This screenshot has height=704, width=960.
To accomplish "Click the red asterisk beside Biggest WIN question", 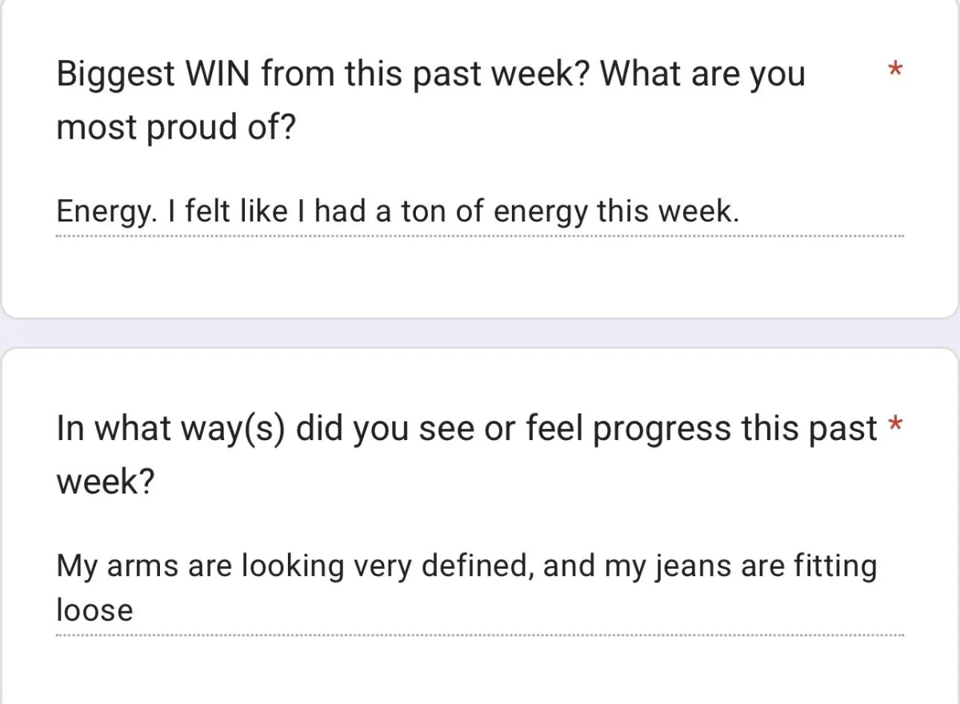I will pyautogui.click(x=895, y=70).
